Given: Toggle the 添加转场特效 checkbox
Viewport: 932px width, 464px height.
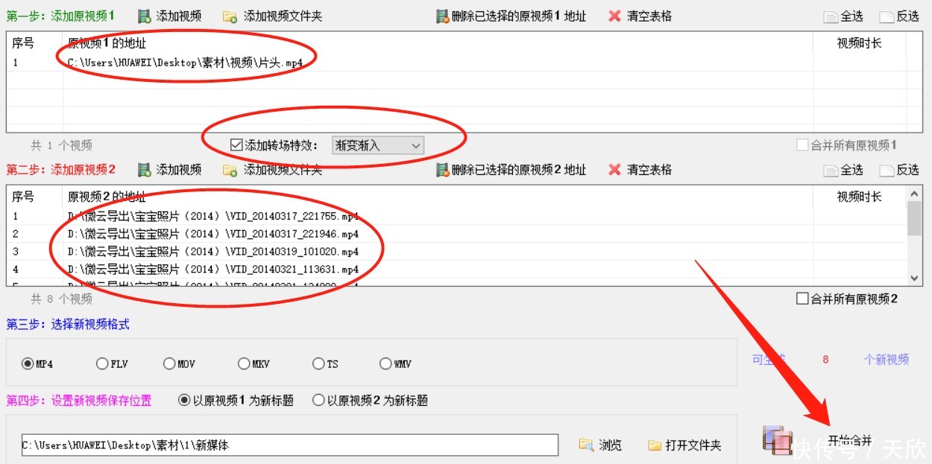Looking at the screenshot, I should [x=236, y=145].
